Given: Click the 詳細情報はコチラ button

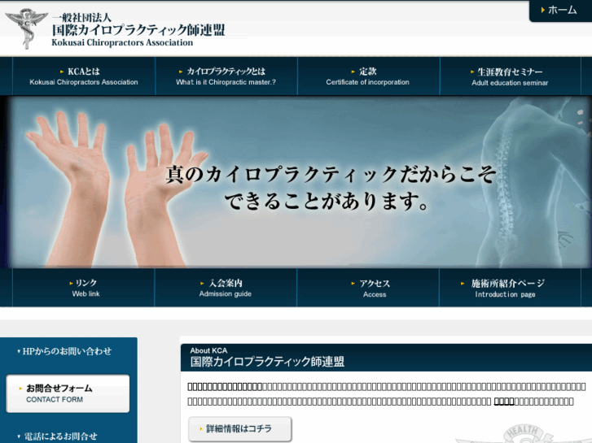Looking at the screenshot, I should 240,428.
